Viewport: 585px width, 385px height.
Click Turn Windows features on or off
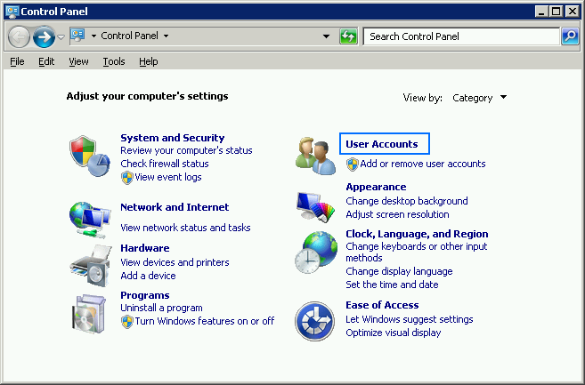click(x=205, y=321)
